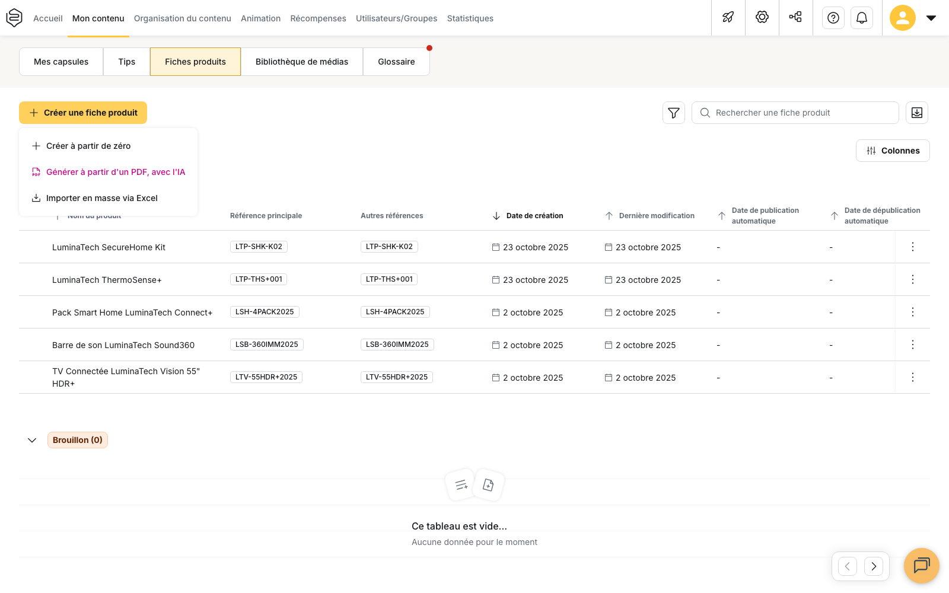
Task: Click the app logo in top-left corner
Action: [x=14, y=18]
